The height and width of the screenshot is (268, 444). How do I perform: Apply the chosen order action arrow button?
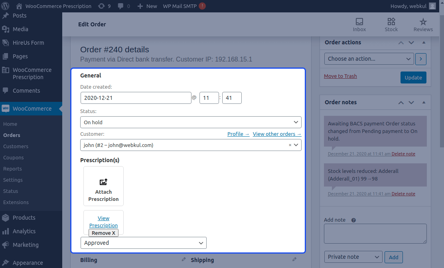coord(421,59)
